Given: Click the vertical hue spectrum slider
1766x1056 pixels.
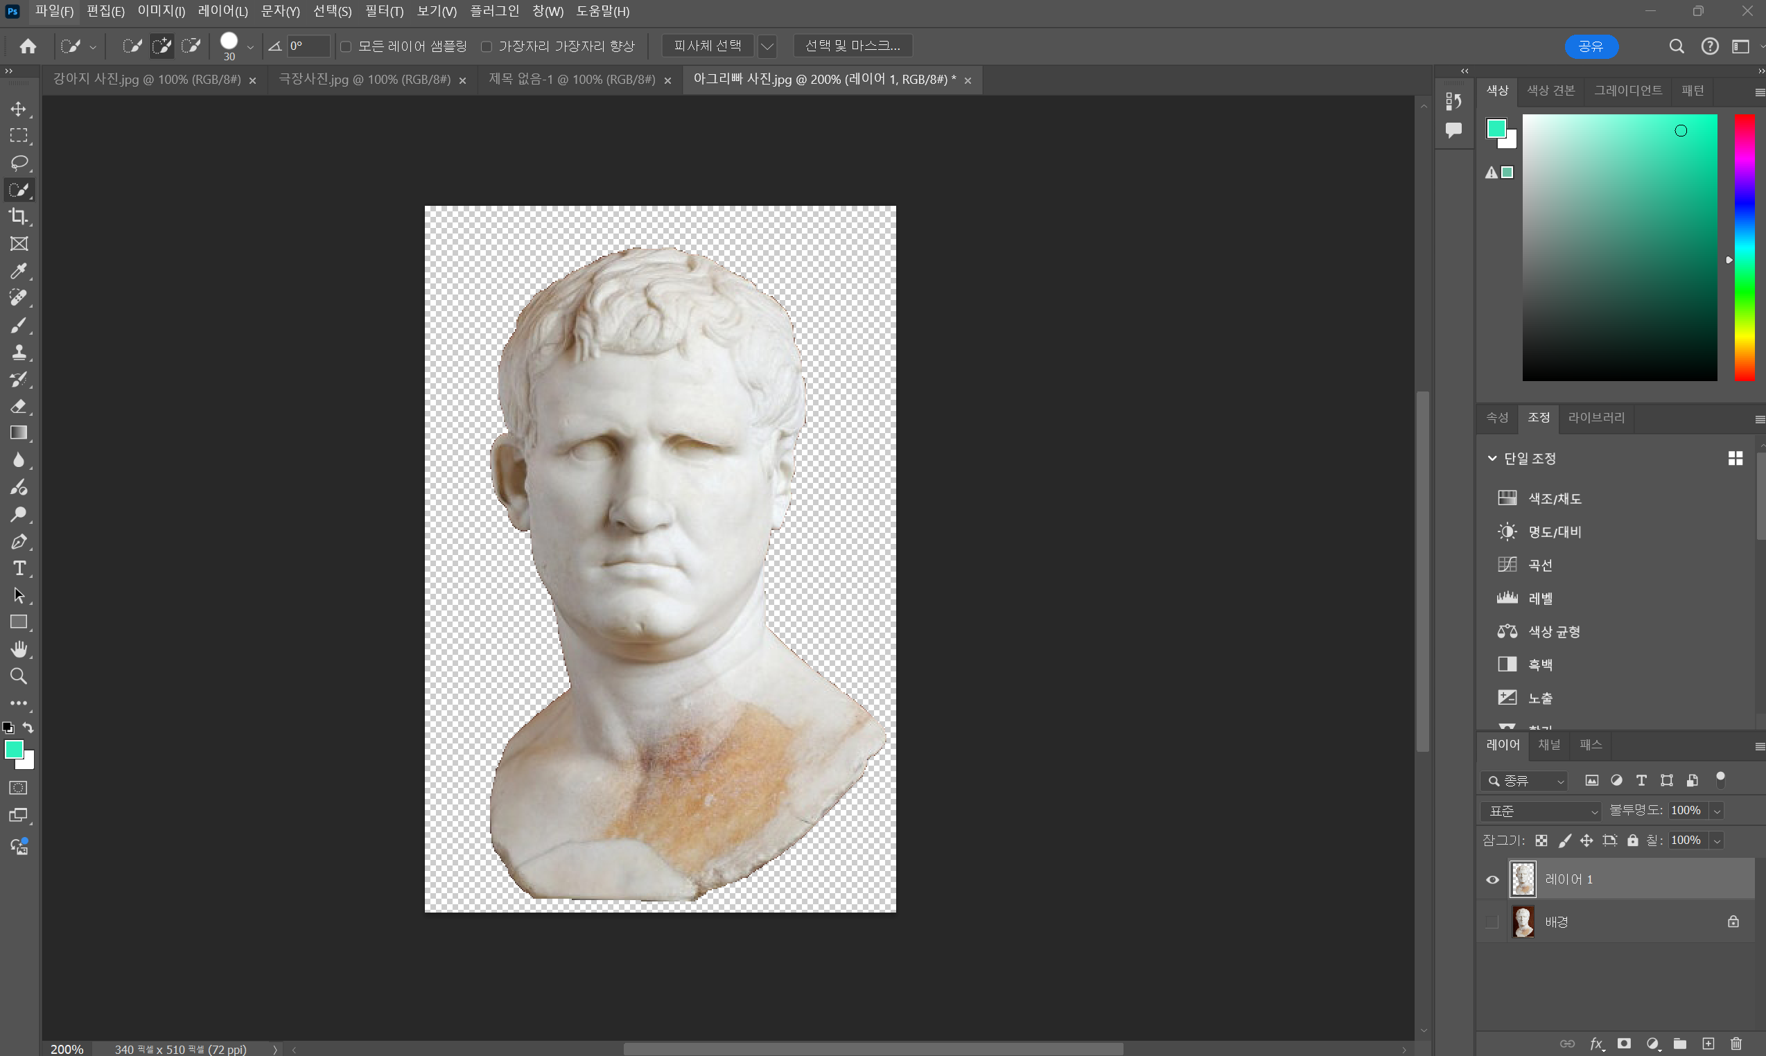Looking at the screenshot, I should click(x=1743, y=247).
